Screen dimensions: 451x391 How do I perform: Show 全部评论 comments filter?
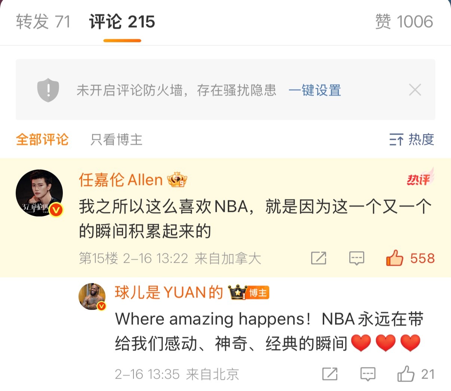pyautogui.click(x=42, y=139)
